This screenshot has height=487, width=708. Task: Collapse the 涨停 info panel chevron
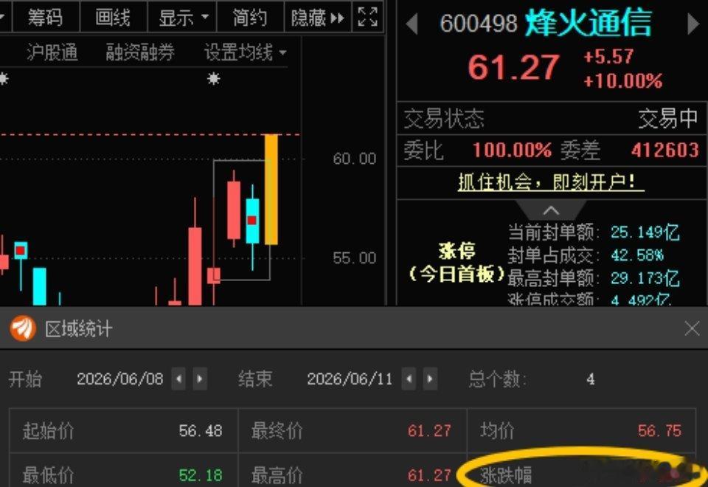tap(551, 210)
